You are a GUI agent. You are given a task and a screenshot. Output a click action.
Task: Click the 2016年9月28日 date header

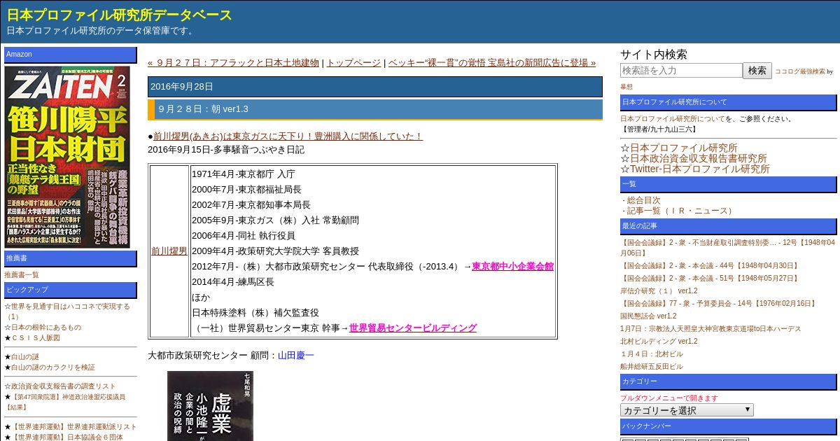click(374, 87)
